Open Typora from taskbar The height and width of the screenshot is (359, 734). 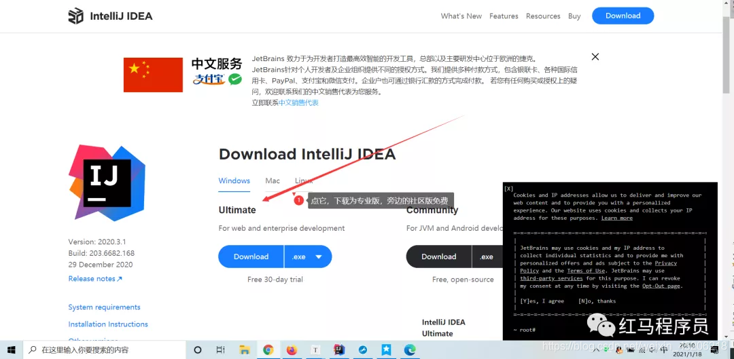click(315, 349)
